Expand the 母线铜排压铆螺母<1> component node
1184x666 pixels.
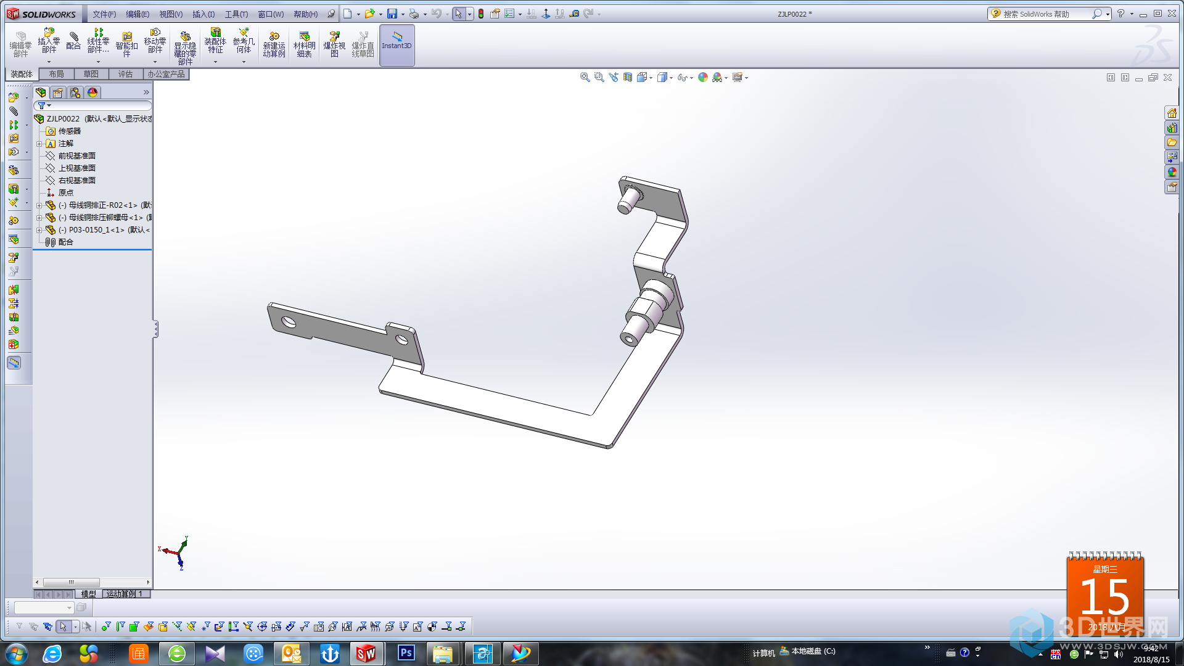tap(39, 218)
